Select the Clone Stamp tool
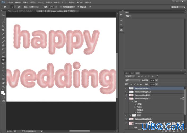Image resolution: width=187 pixels, height=133 pixels. click(3, 45)
